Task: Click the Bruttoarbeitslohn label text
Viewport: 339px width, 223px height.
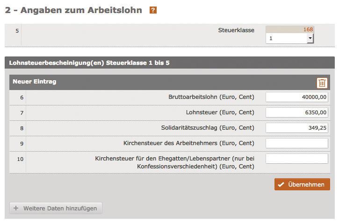Action: click(211, 97)
